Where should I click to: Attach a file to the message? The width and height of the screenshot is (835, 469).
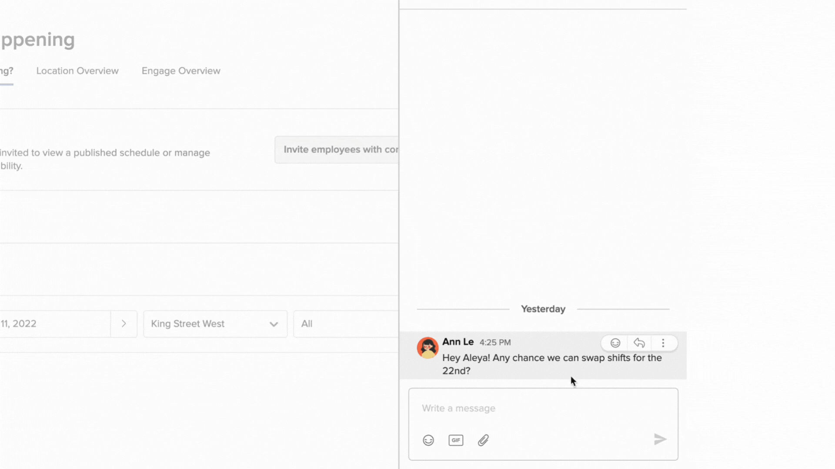(483, 440)
